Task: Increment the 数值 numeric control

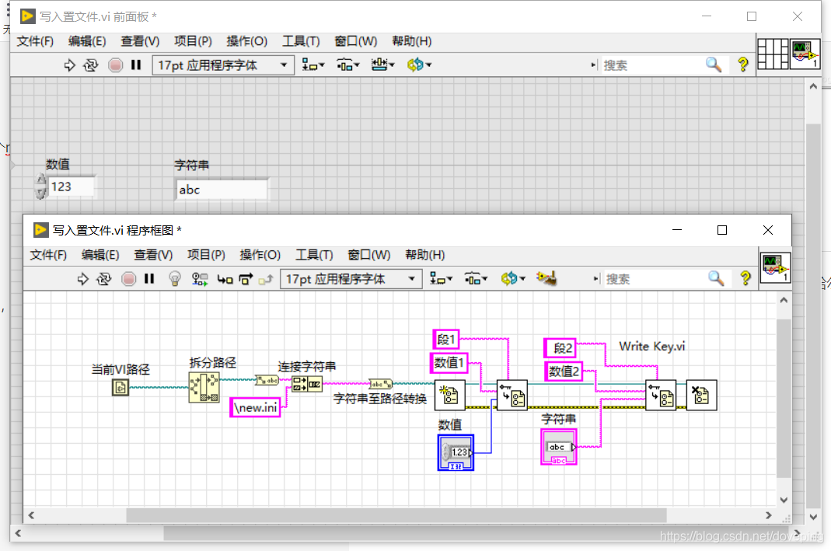Action: pos(40,180)
